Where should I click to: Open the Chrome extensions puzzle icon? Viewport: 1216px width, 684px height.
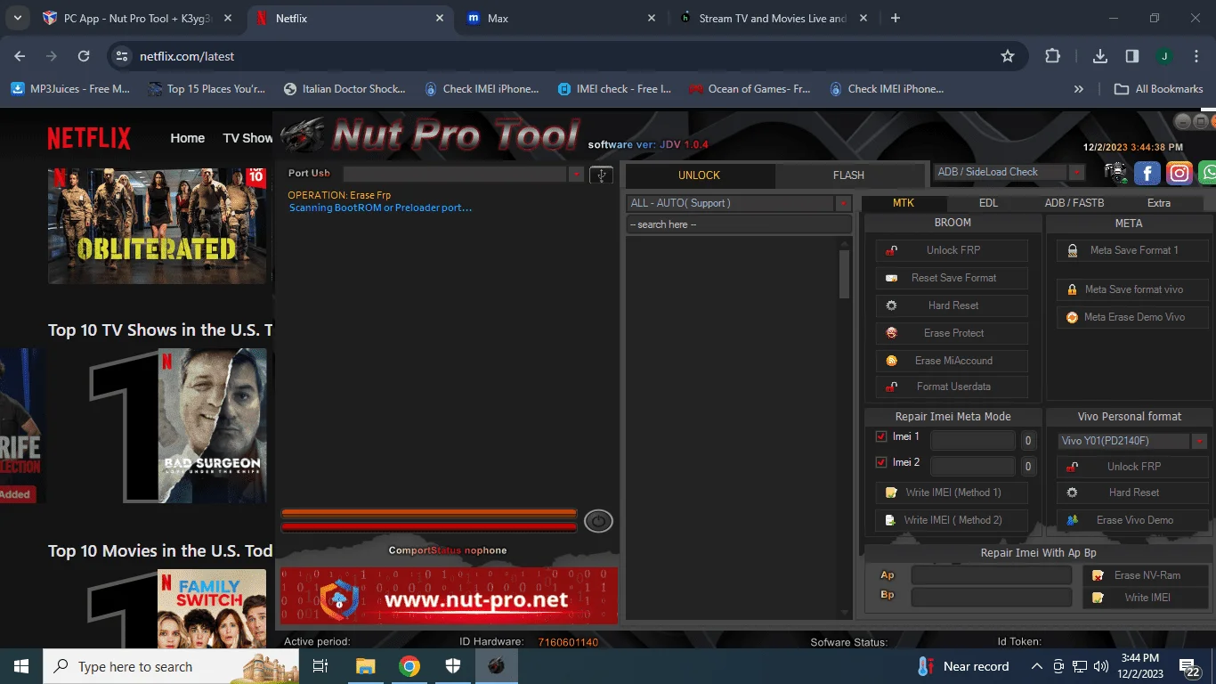tap(1052, 56)
